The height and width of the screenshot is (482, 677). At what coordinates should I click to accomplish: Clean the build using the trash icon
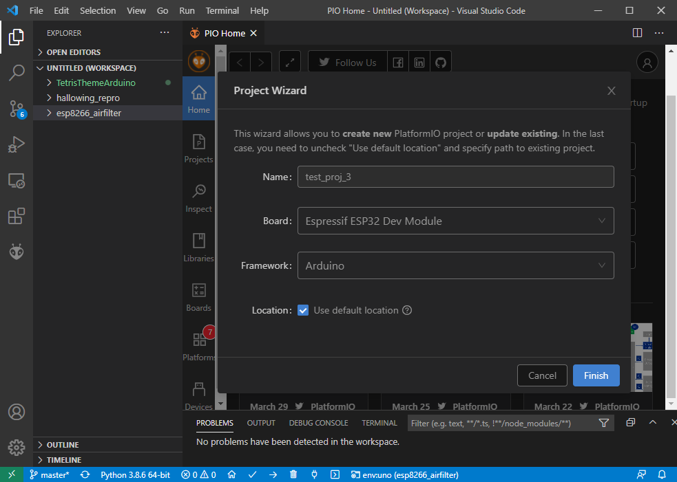click(293, 474)
